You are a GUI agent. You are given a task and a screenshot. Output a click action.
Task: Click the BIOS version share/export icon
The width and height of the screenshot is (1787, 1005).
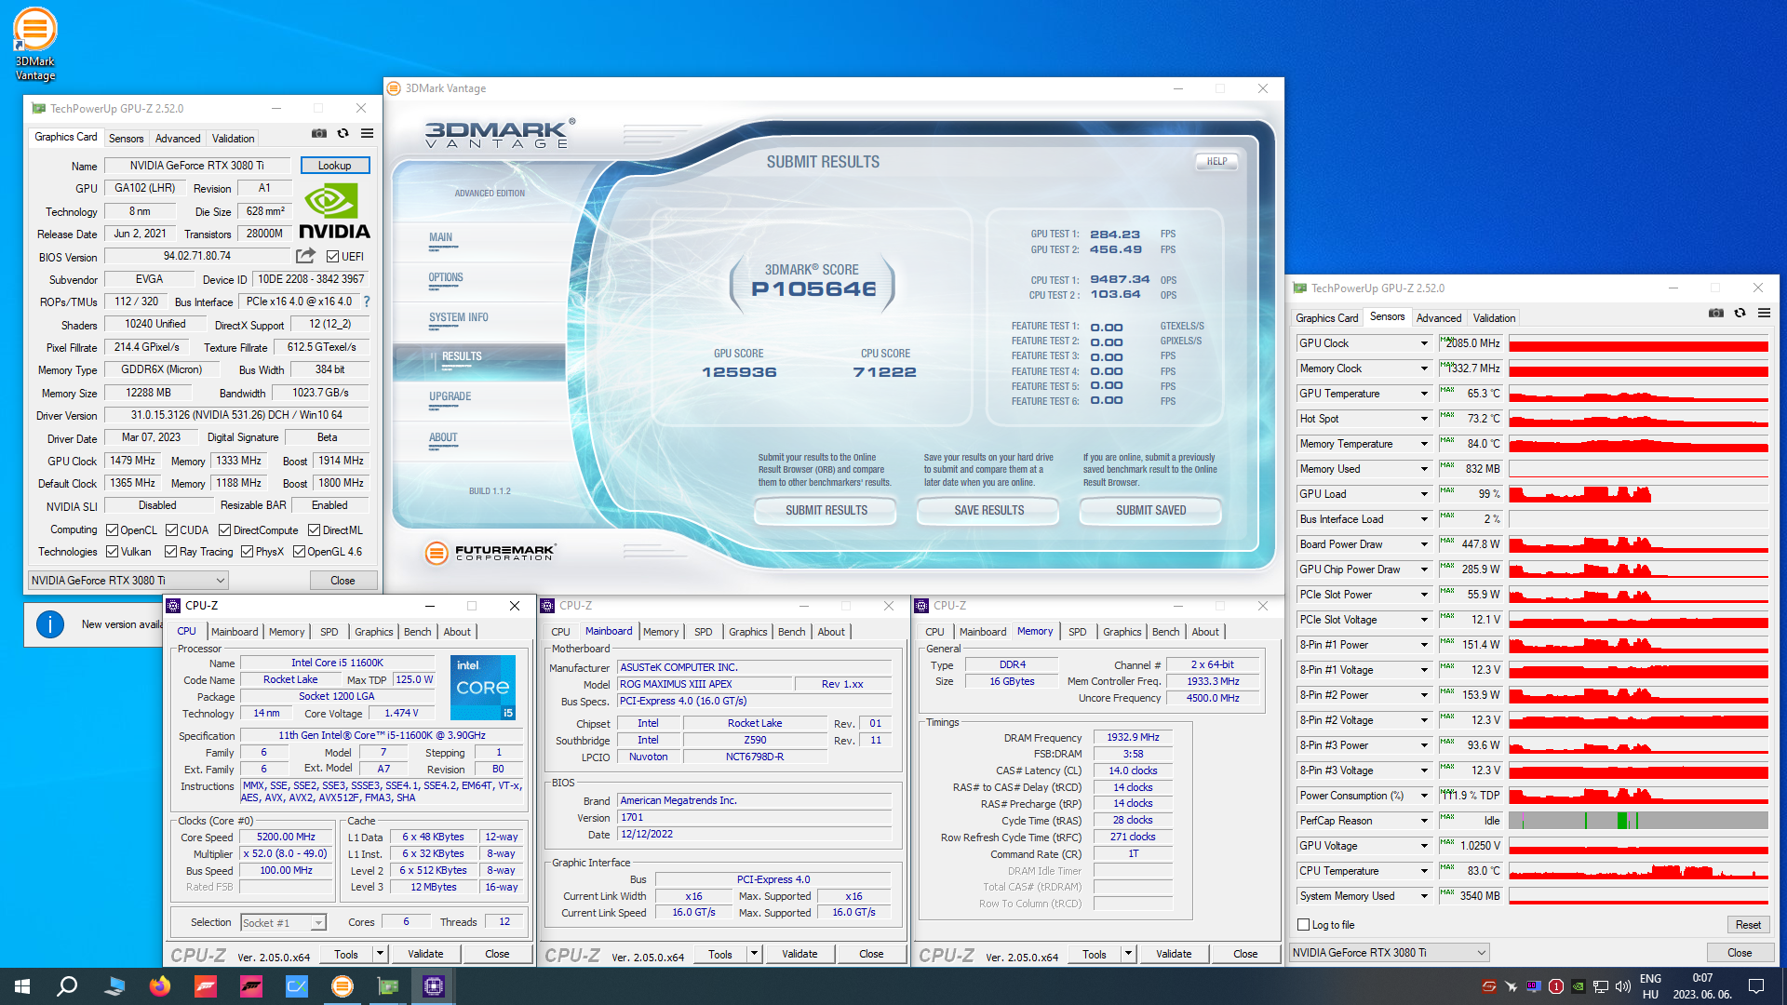[x=305, y=256]
